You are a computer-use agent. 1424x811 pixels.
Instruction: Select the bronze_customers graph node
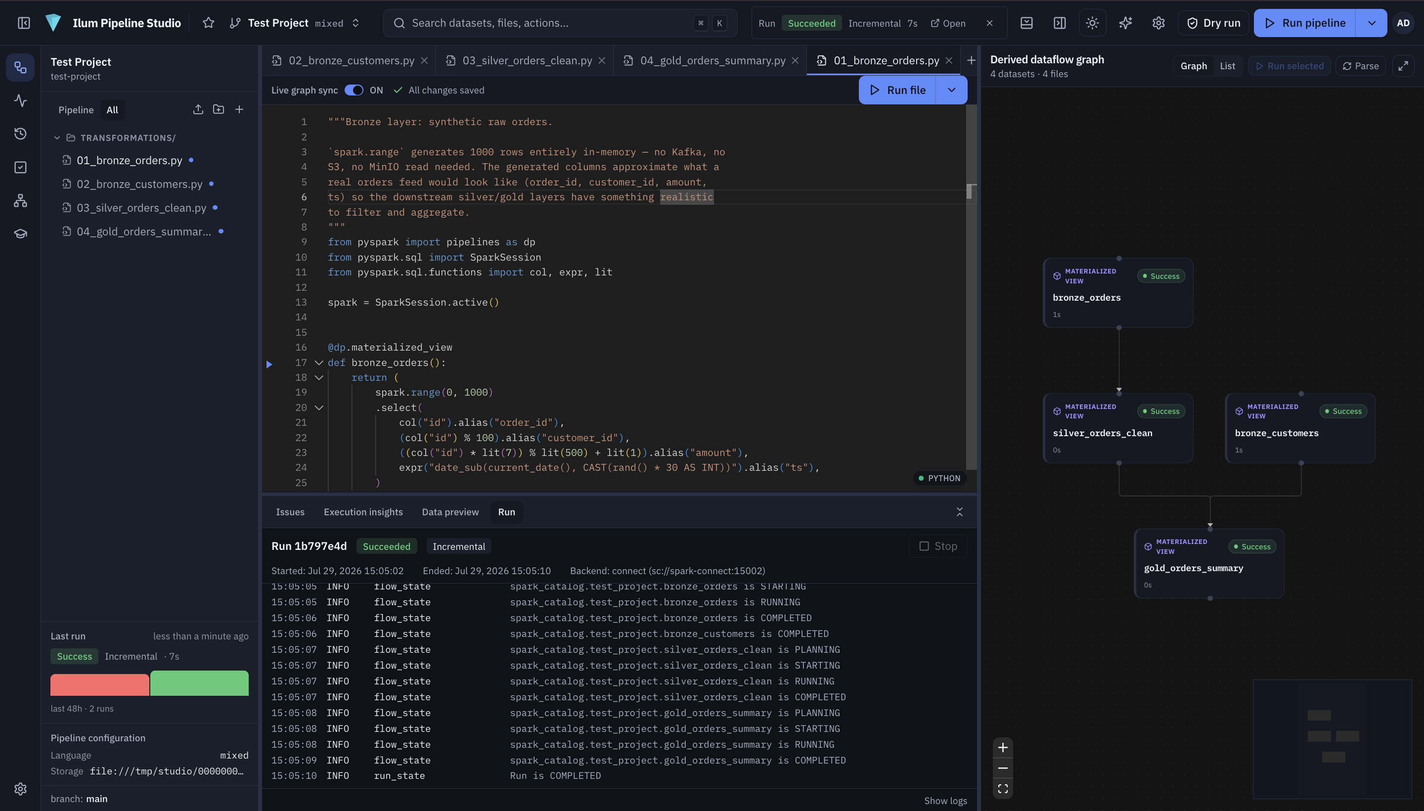click(1300, 428)
